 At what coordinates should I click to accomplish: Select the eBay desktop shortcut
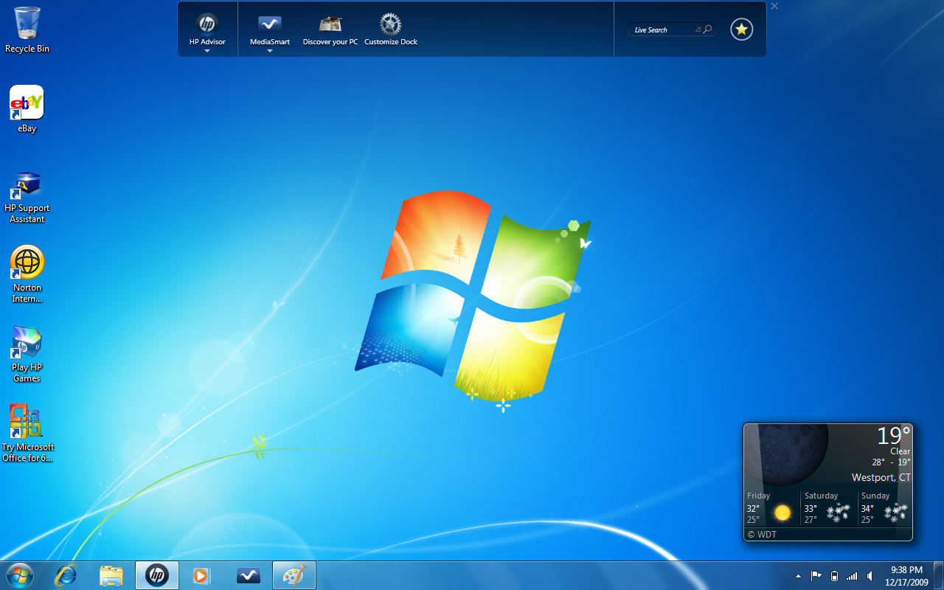coord(27,109)
